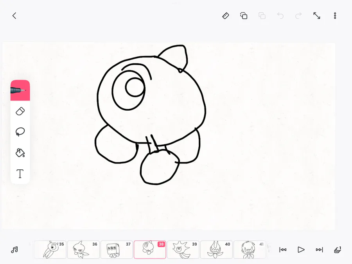This screenshot has height=264, width=352.
Task: Play the animation
Action: pos(301,250)
